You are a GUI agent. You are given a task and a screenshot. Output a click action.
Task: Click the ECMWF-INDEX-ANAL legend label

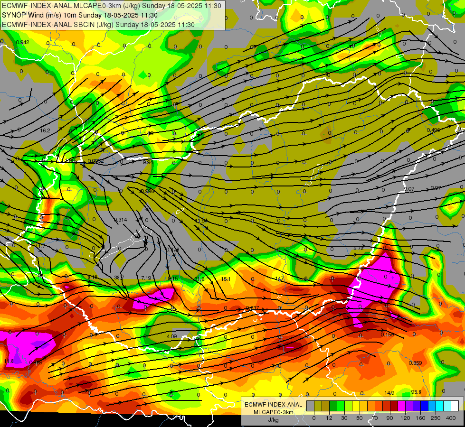[274, 405]
